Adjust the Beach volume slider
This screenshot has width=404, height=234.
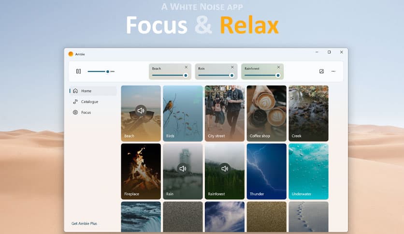pos(170,75)
